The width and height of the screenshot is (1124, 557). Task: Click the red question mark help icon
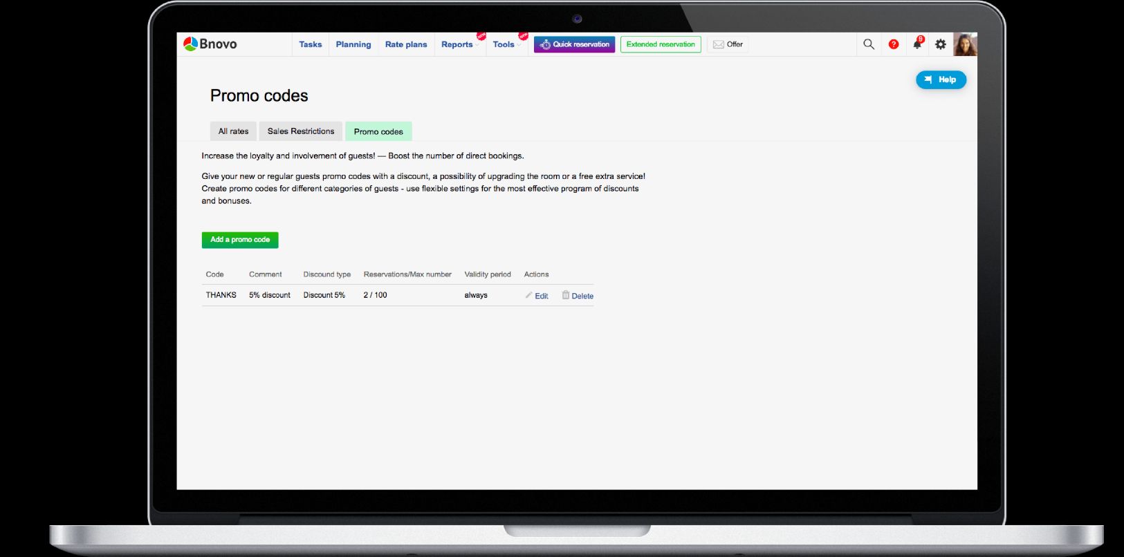click(894, 44)
